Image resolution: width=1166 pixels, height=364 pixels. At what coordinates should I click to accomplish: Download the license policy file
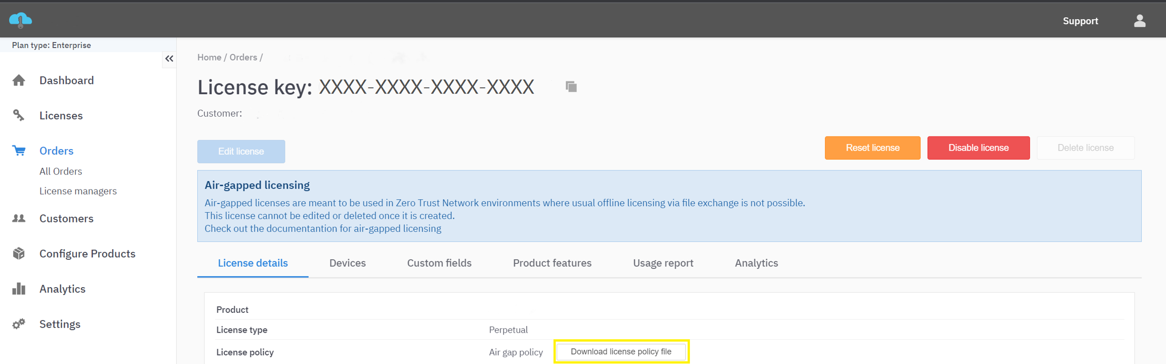[x=620, y=351]
